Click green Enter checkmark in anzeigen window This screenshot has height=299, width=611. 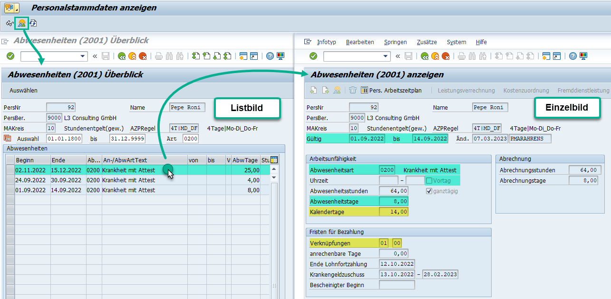313,56
